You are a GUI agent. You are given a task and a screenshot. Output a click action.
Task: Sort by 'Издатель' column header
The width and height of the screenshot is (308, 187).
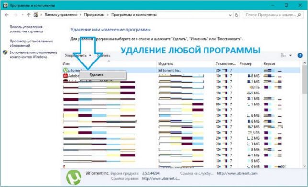[166, 64]
